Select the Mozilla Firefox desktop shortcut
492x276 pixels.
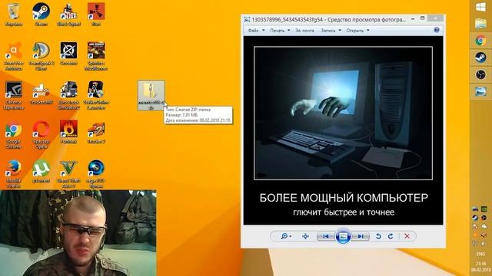[13, 174]
